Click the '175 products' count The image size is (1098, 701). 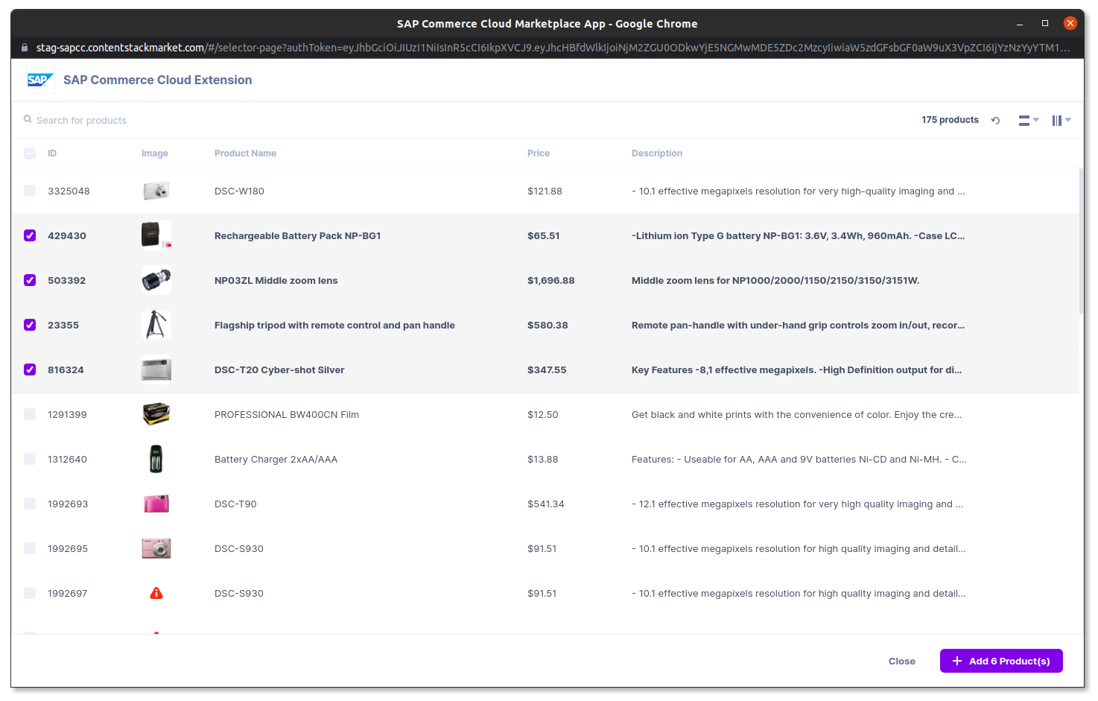click(x=950, y=120)
